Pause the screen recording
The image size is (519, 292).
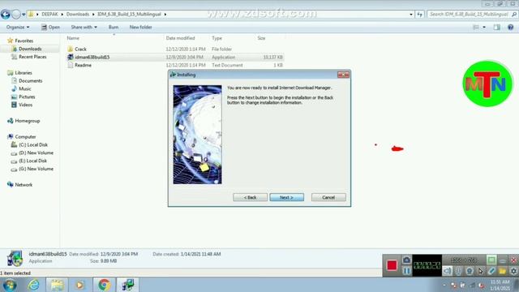(406, 271)
